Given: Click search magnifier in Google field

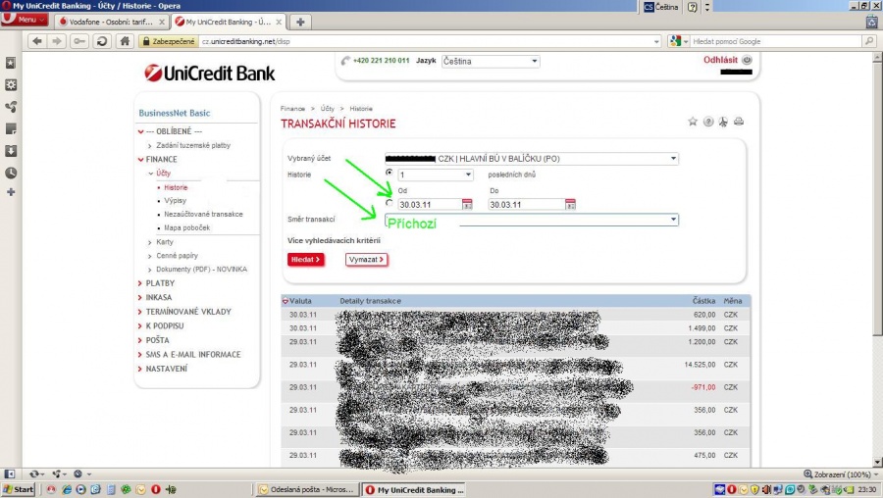Looking at the screenshot, I should [x=869, y=41].
